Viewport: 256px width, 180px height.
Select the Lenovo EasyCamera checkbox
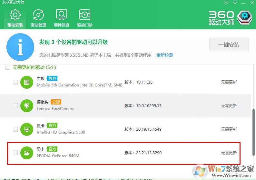(15, 106)
